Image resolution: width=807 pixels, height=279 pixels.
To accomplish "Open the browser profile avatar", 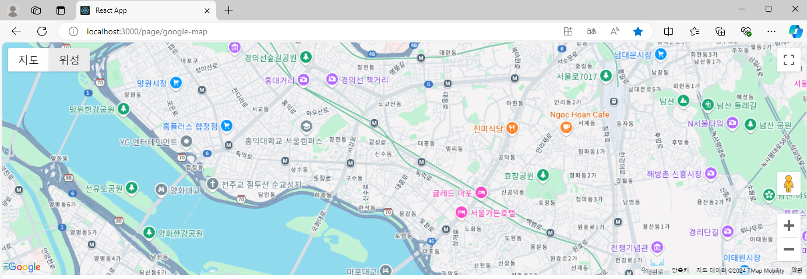I will (x=12, y=10).
